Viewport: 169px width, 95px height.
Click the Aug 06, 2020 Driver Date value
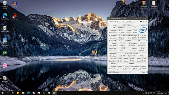coord(122,56)
